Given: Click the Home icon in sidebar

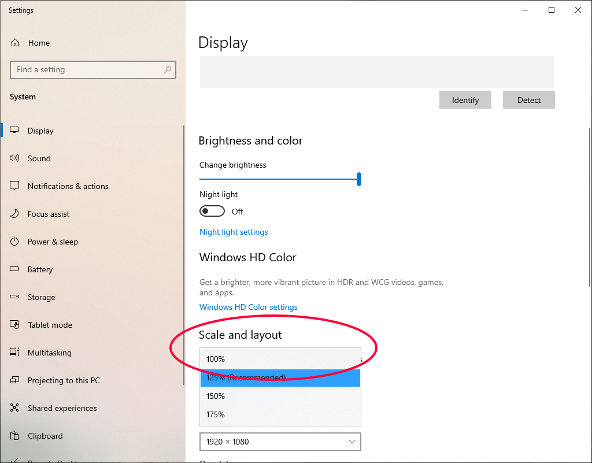Looking at the screenshot, I should (x=15, y=43).
